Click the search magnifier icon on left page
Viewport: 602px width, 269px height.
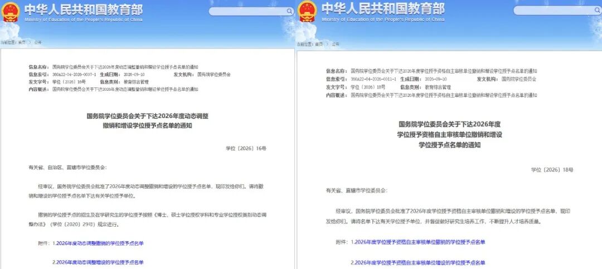290,12
